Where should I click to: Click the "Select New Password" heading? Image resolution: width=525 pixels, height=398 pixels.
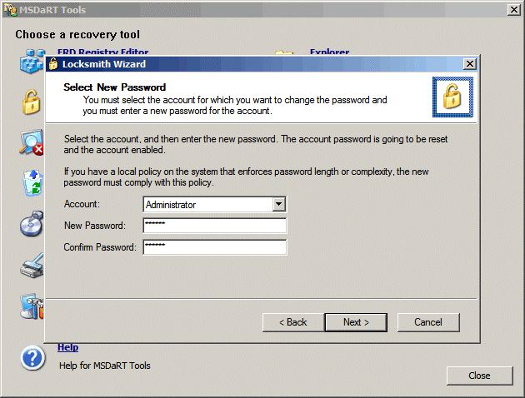114,87
